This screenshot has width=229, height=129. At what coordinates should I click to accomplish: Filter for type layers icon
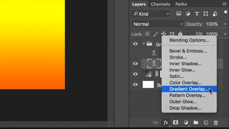click(x=197, y=14)
